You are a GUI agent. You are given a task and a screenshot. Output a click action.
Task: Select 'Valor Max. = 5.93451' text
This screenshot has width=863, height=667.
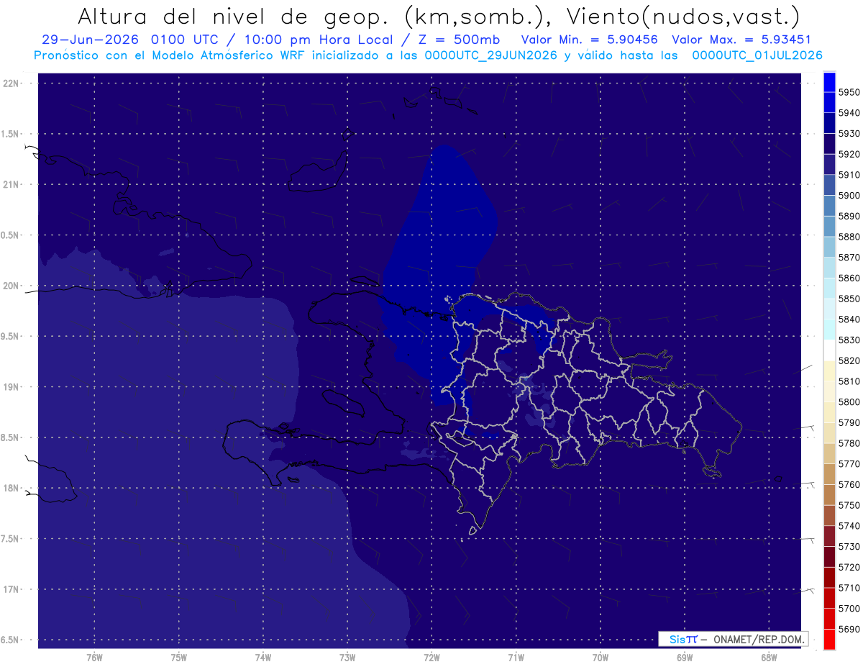741,40
